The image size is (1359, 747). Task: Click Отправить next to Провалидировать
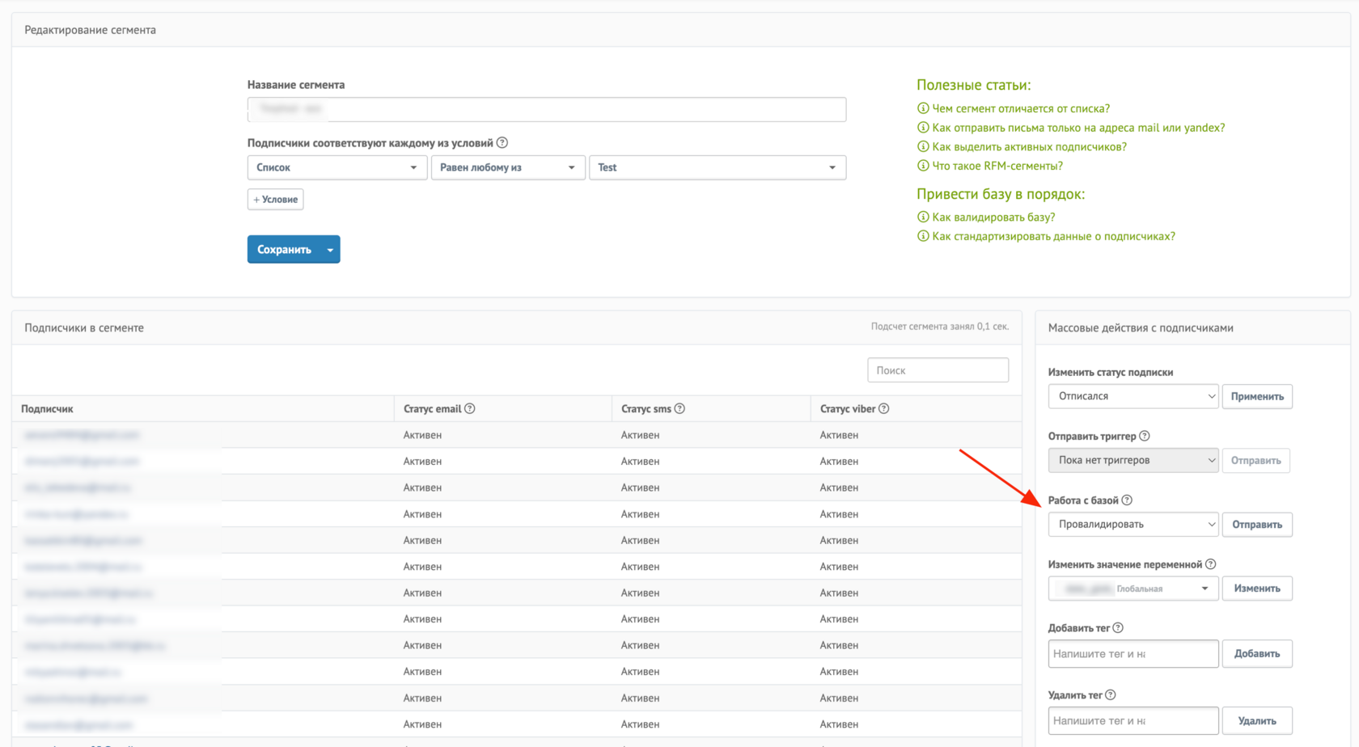coord(1257,524)
